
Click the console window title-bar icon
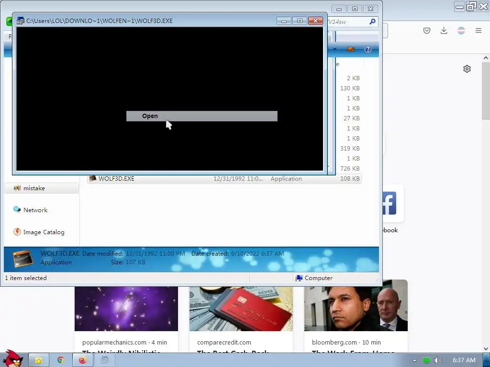(20, 21)
